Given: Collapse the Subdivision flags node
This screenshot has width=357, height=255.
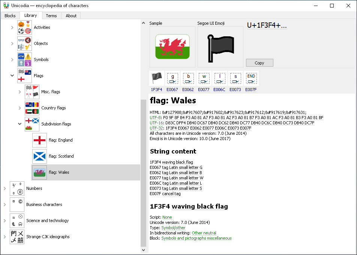Looking at the screenshot, I should [20, 124].
